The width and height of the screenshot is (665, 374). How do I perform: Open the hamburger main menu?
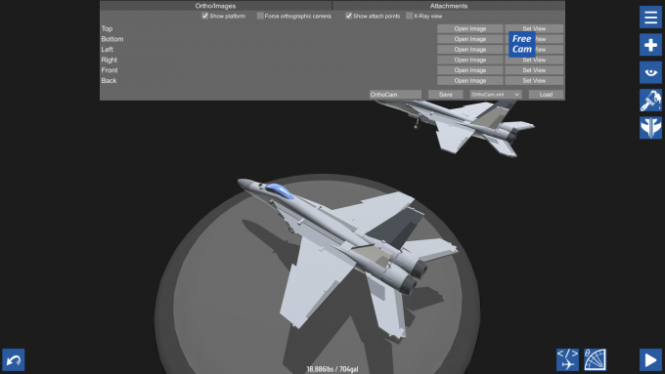tap(650, 18)
